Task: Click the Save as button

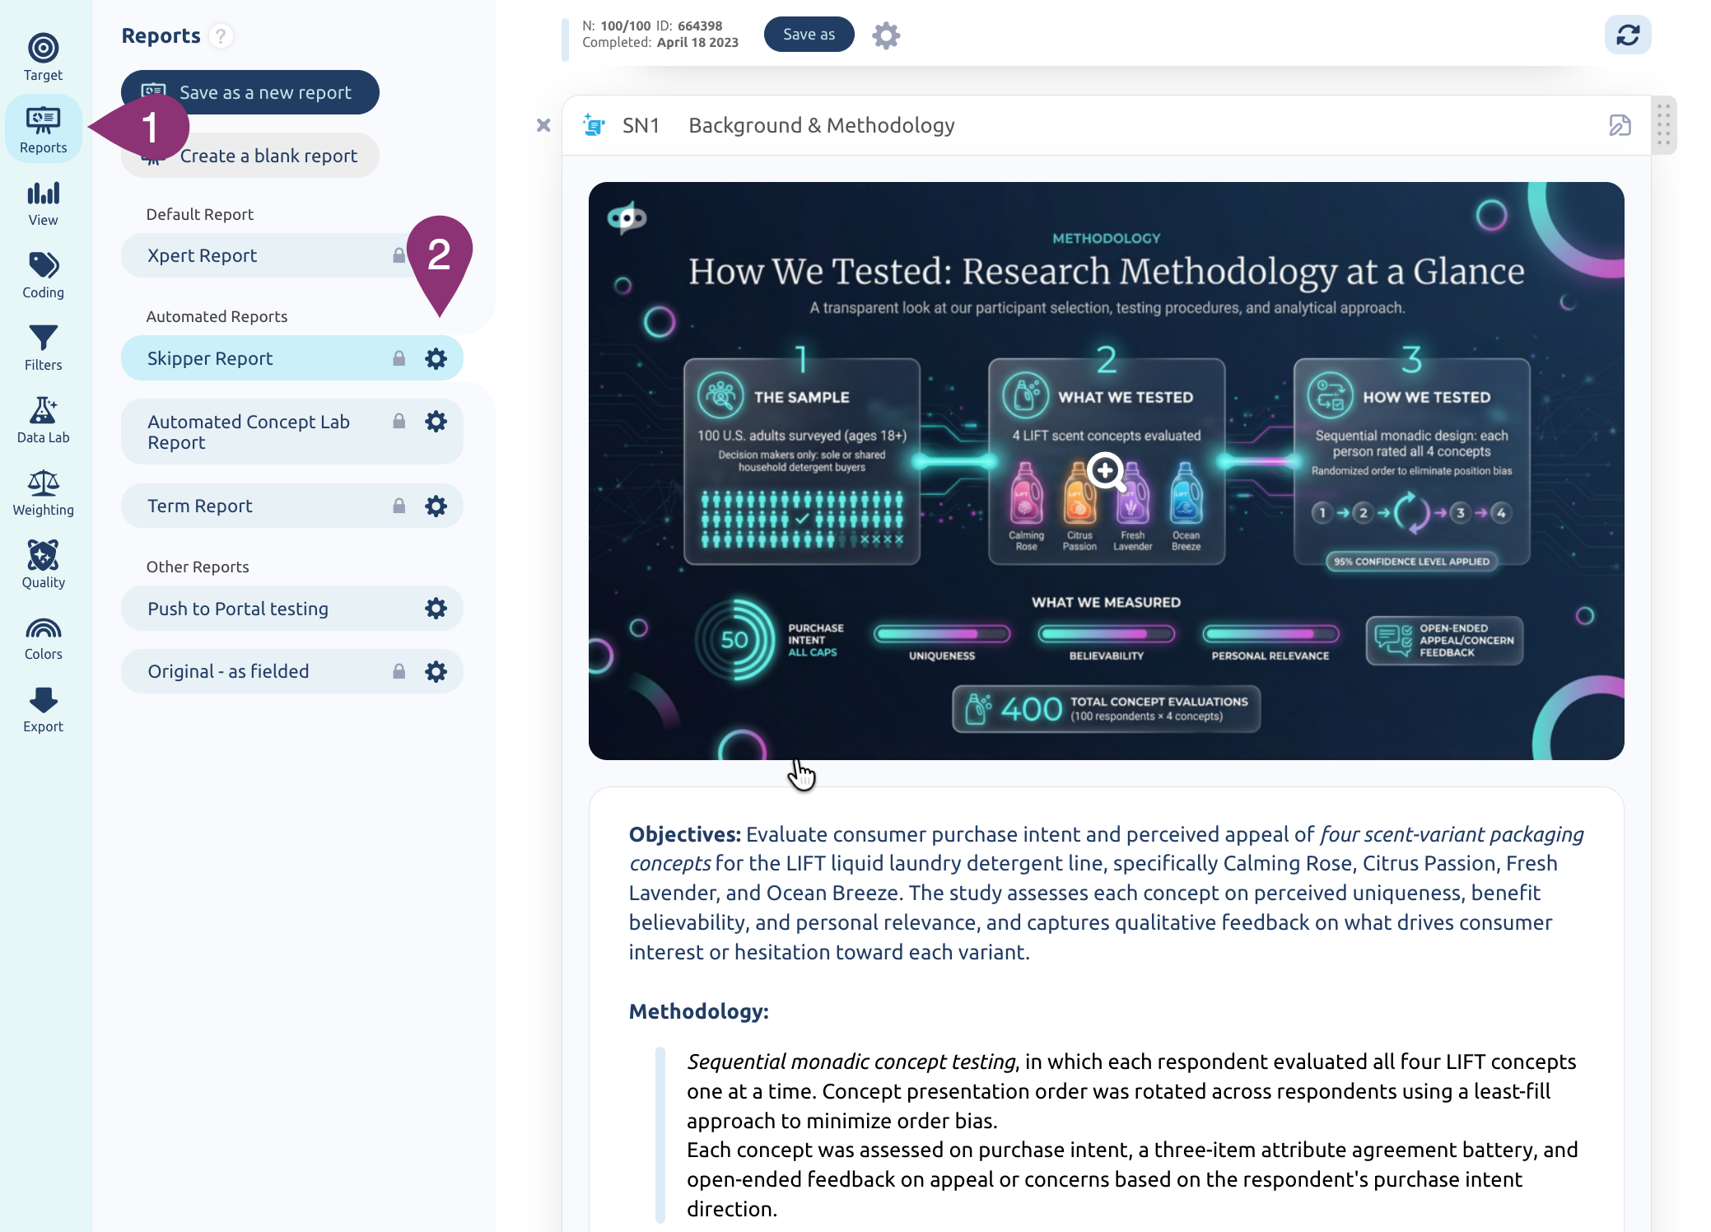Action: 809,35
